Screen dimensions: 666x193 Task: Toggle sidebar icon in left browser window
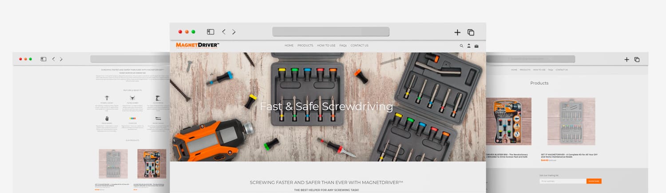click(44, 59)
